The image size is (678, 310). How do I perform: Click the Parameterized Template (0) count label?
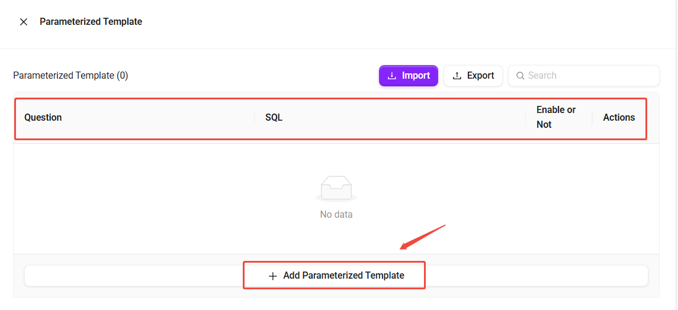pyautogui.click(x=70, y=76)
